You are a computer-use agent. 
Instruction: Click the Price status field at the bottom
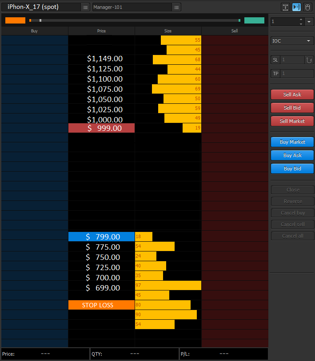pos(45,354)
